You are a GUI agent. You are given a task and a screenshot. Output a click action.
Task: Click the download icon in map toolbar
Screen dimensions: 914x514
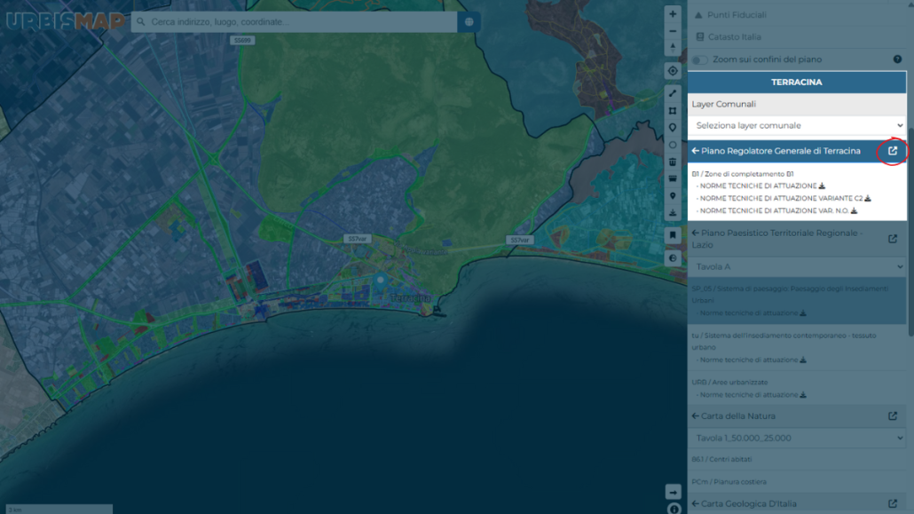(x=673, y=213)
